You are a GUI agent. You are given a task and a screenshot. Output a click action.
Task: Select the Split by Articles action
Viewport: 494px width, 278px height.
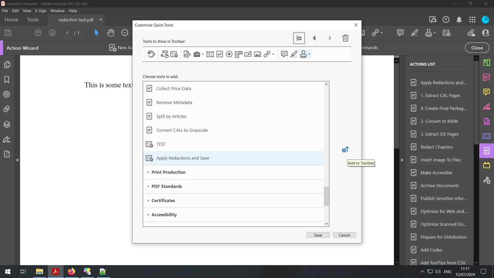171,116
